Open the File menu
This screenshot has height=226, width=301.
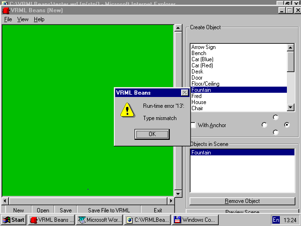tap(8, 19)
